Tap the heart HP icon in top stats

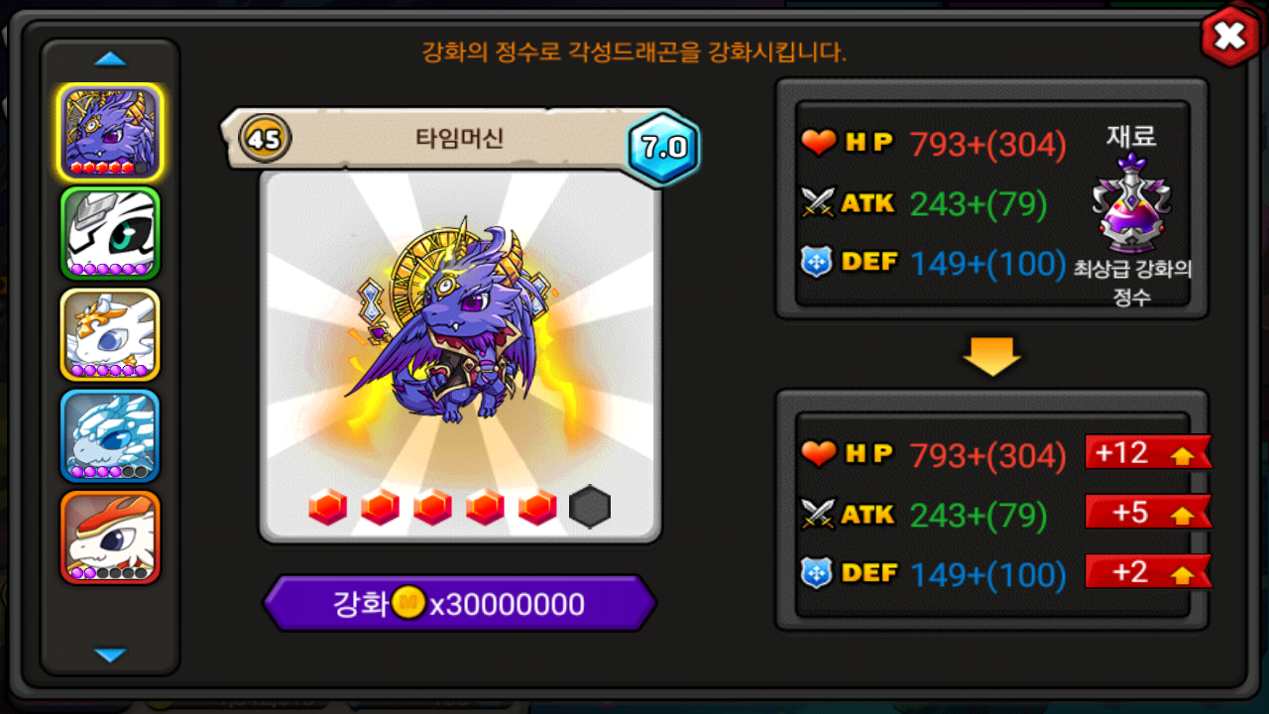pyautogui.click(x=819, y=144)
